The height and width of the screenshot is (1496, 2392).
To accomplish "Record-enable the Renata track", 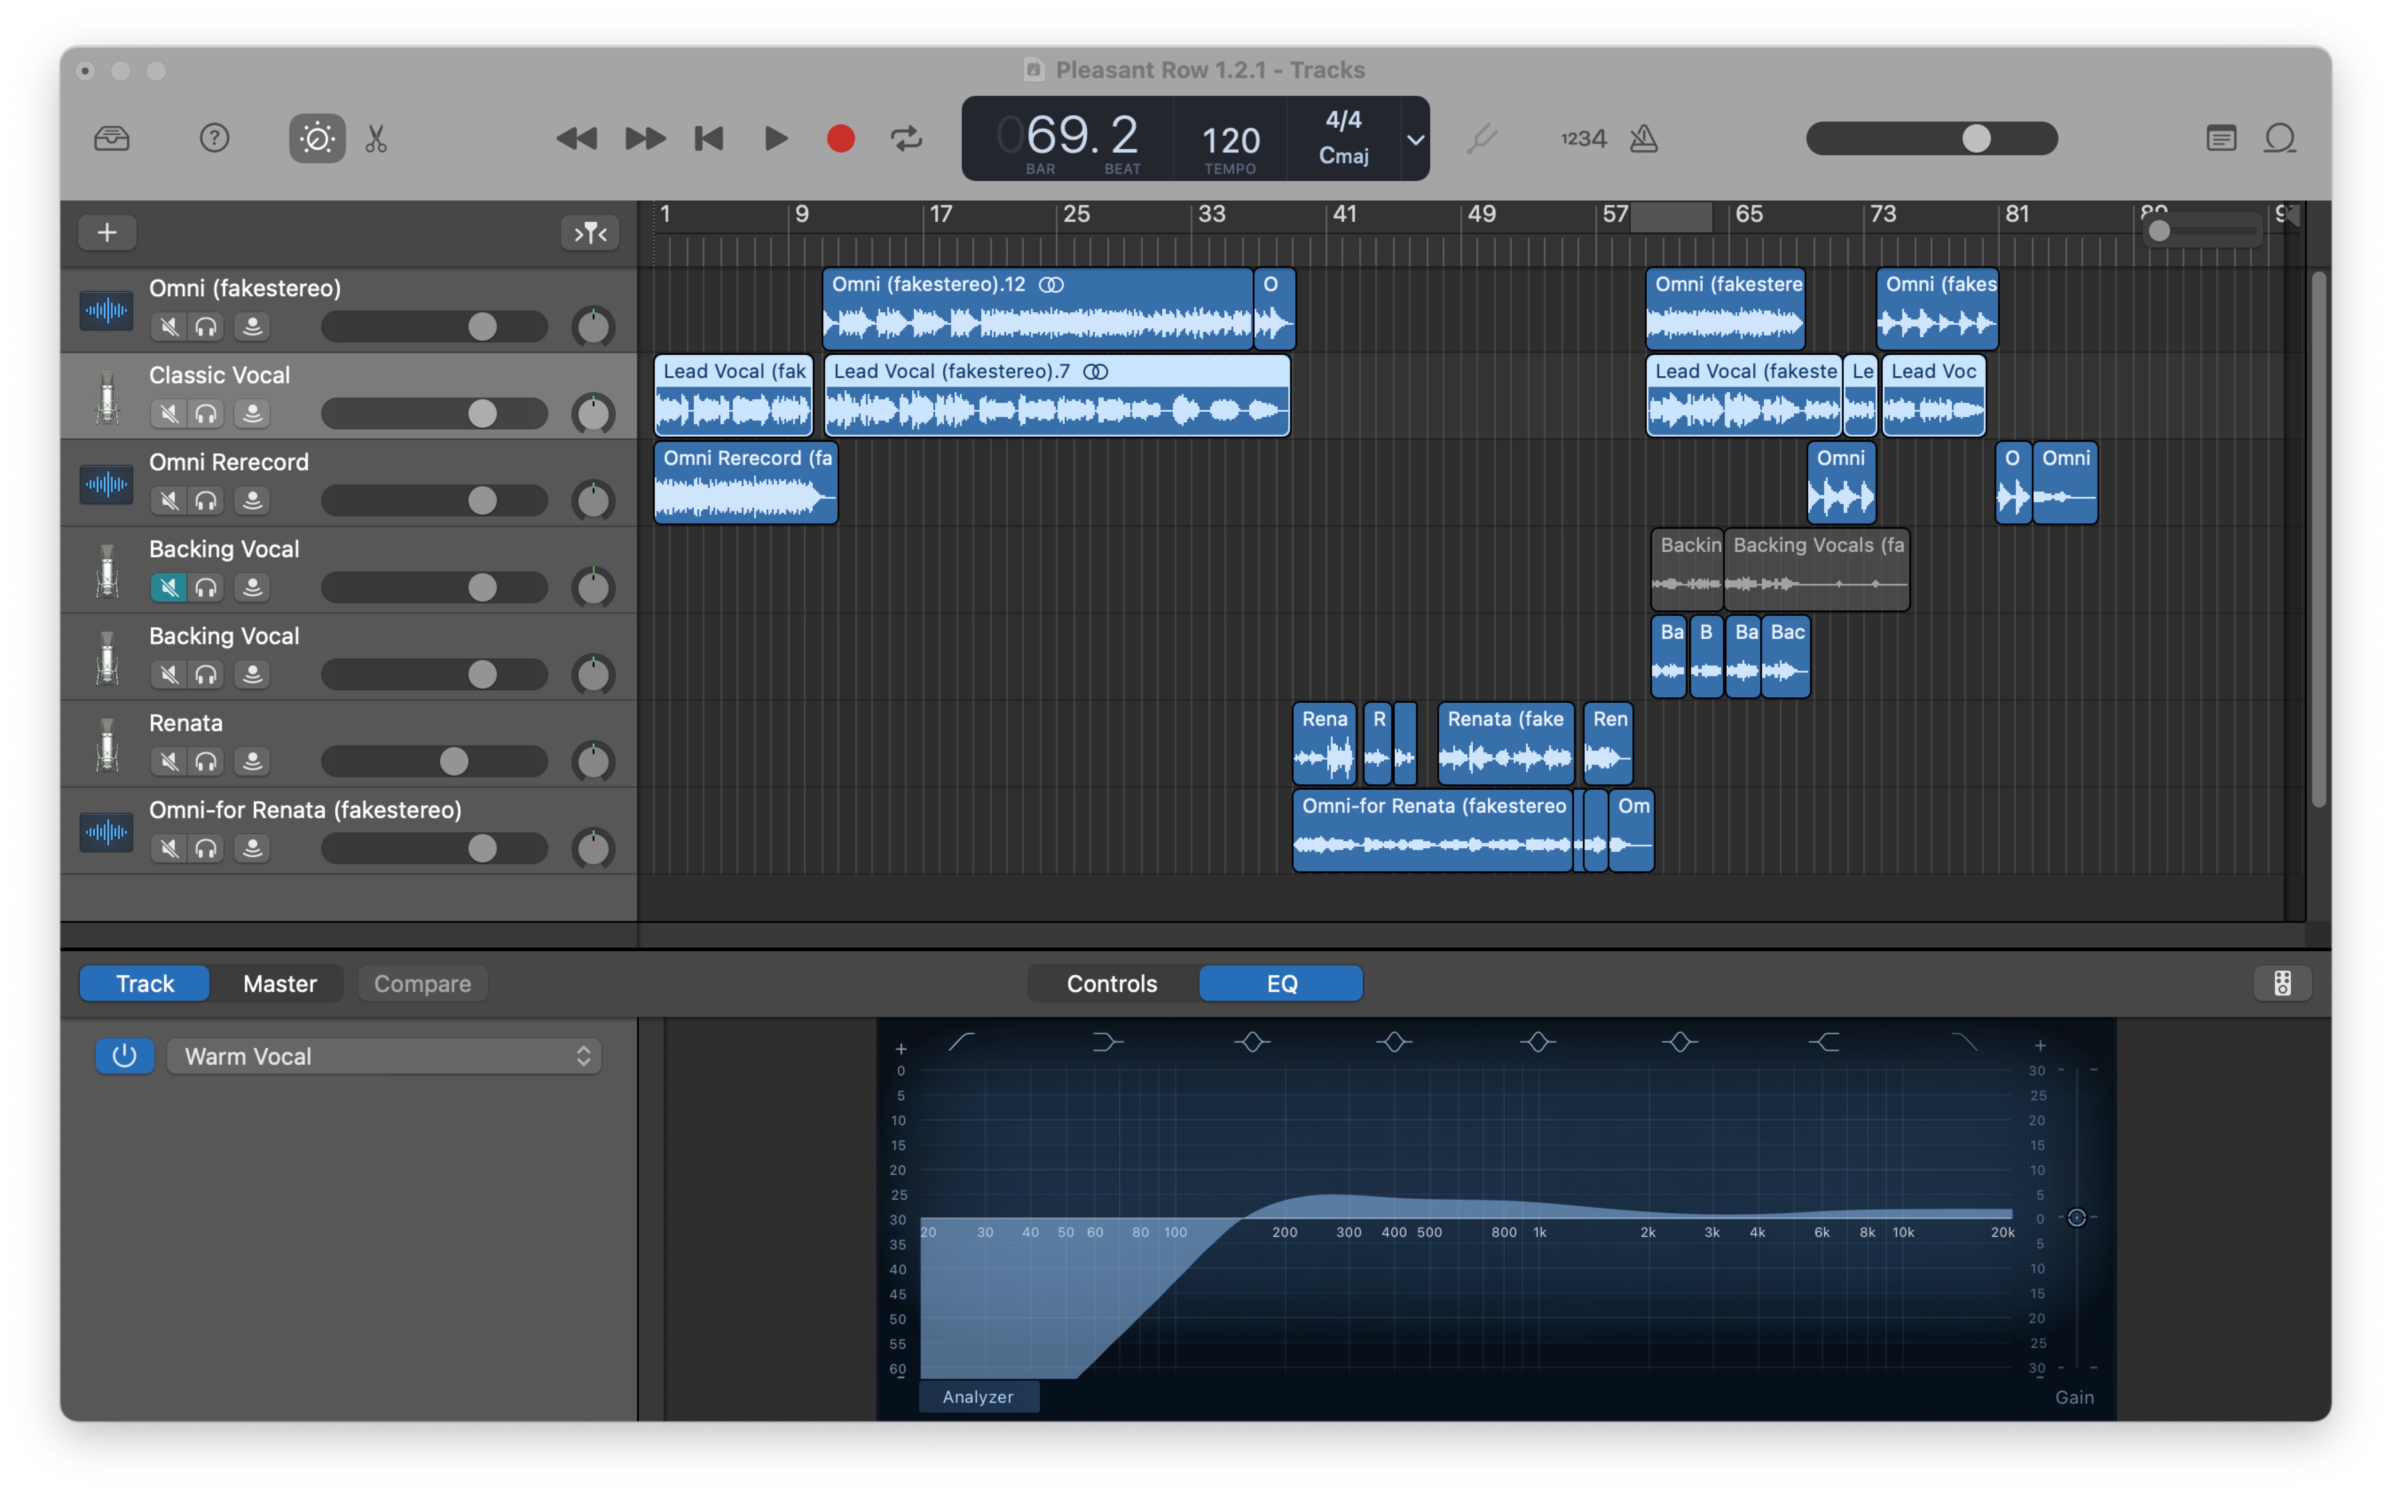I will (x=252, y=762).
